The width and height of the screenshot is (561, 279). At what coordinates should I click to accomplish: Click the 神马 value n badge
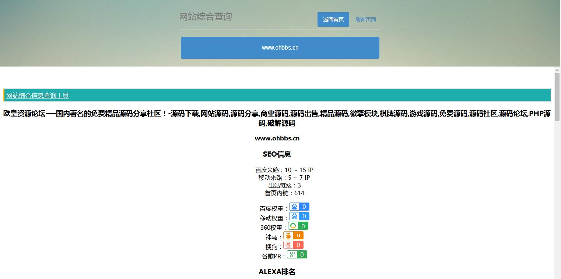click(298, 235)
